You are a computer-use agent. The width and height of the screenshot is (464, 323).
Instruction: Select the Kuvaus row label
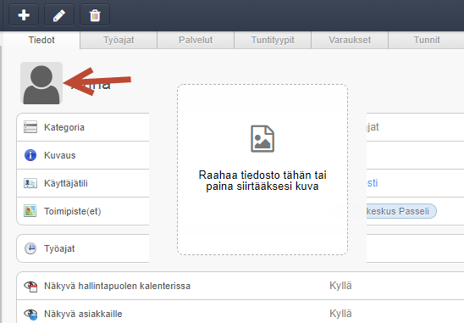[60, 155]
